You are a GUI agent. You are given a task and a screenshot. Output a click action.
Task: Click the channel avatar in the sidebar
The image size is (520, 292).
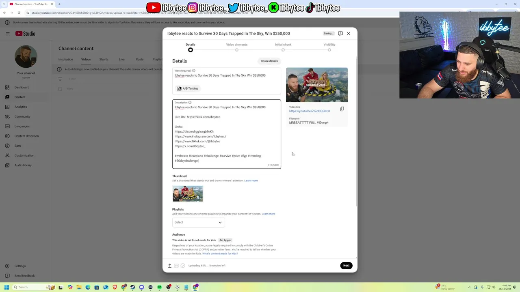coord(26,56)
